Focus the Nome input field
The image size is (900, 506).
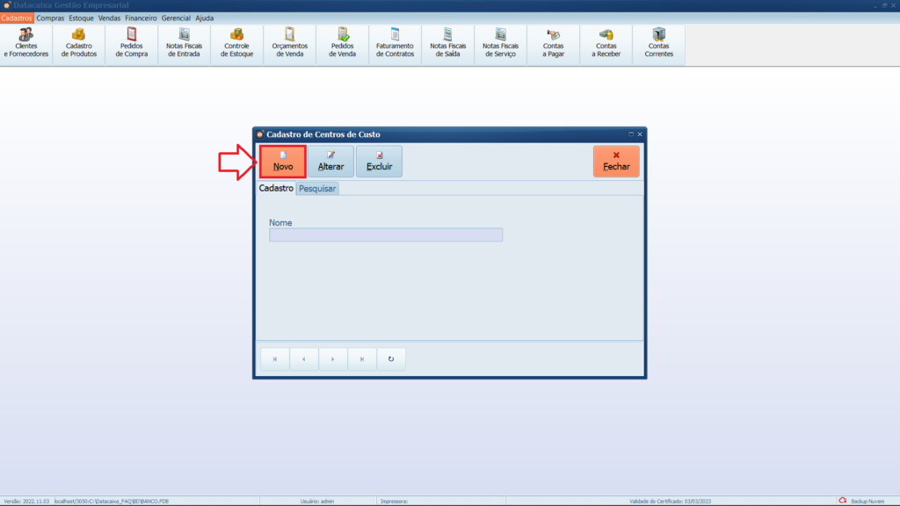[386, 235]
